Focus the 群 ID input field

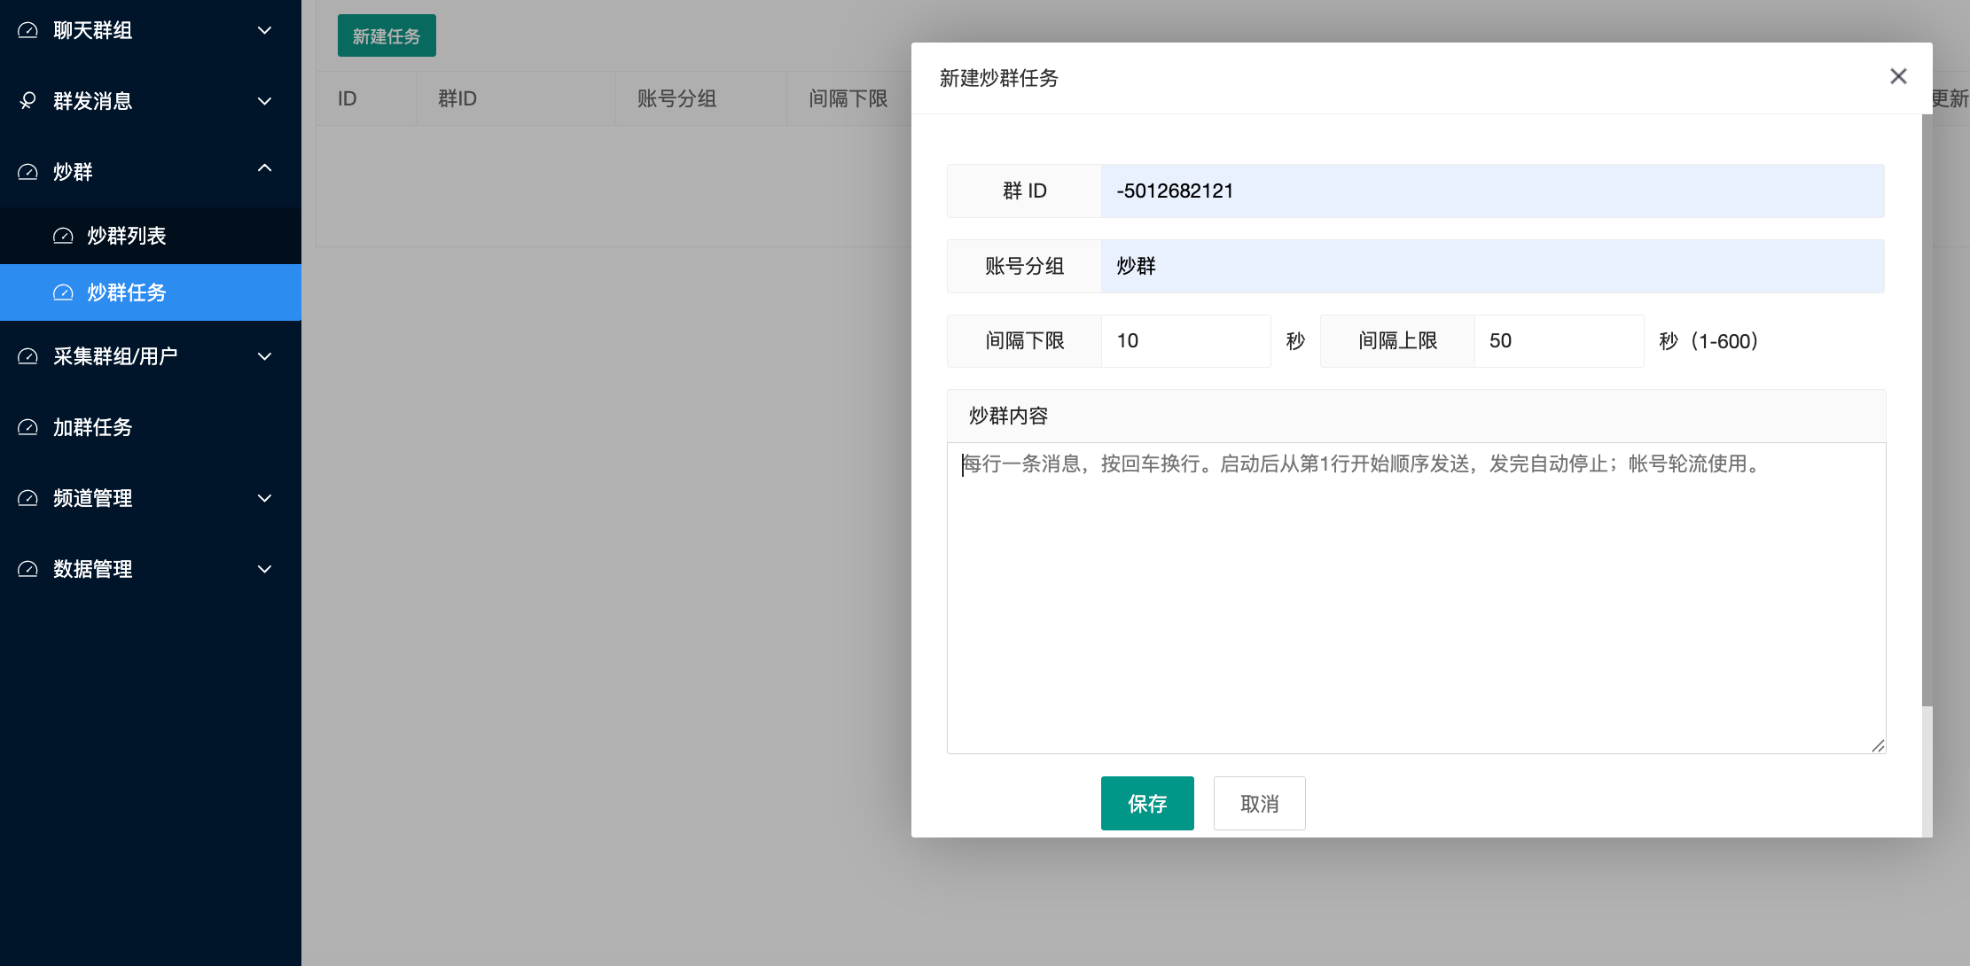1492,191
